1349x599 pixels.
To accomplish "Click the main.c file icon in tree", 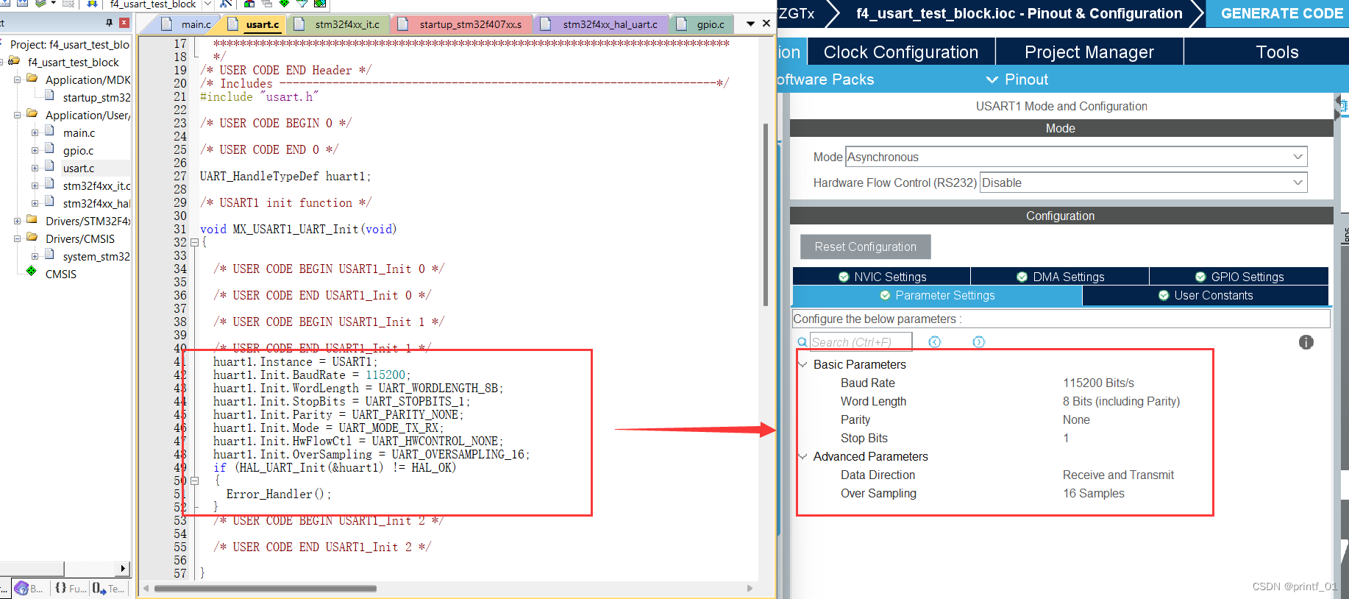I will (50, 132).
